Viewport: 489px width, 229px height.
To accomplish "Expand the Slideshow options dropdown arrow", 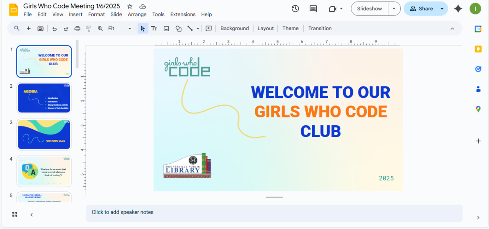I will coord(394,9).
